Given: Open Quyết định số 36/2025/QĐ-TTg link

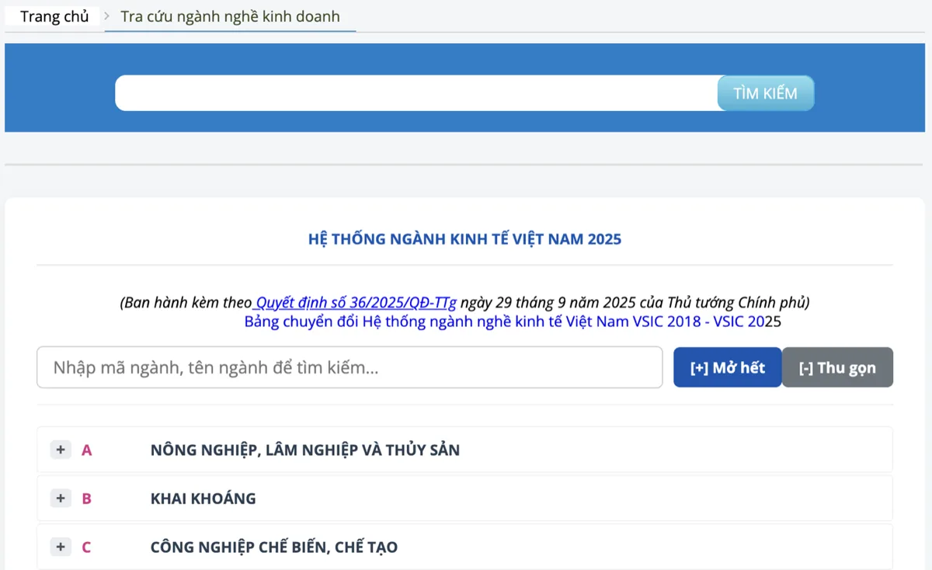Looking at the screenshot, I should click(354, 302).
